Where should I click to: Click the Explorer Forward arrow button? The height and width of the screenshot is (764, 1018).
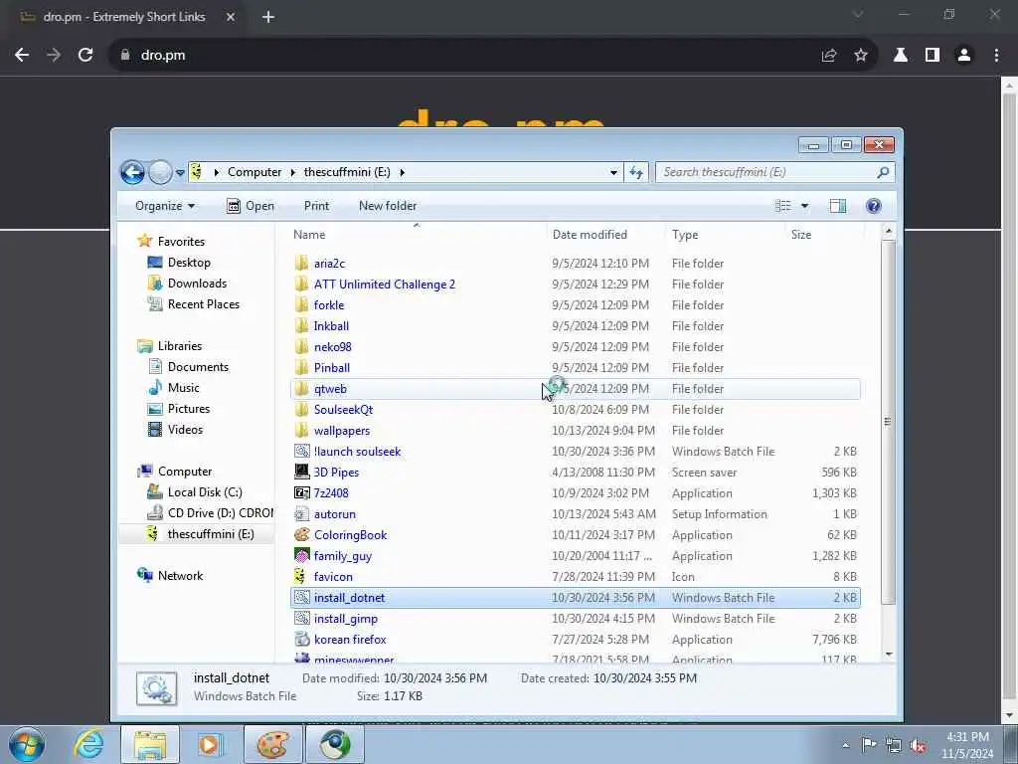click(160, 172)
